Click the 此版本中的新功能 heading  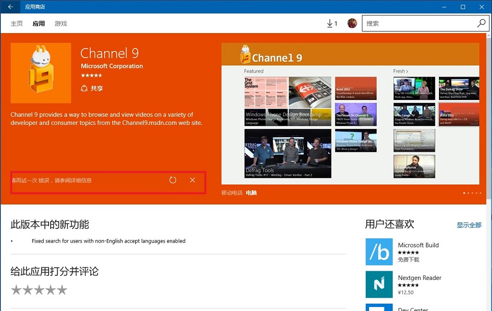click(50, 224)
